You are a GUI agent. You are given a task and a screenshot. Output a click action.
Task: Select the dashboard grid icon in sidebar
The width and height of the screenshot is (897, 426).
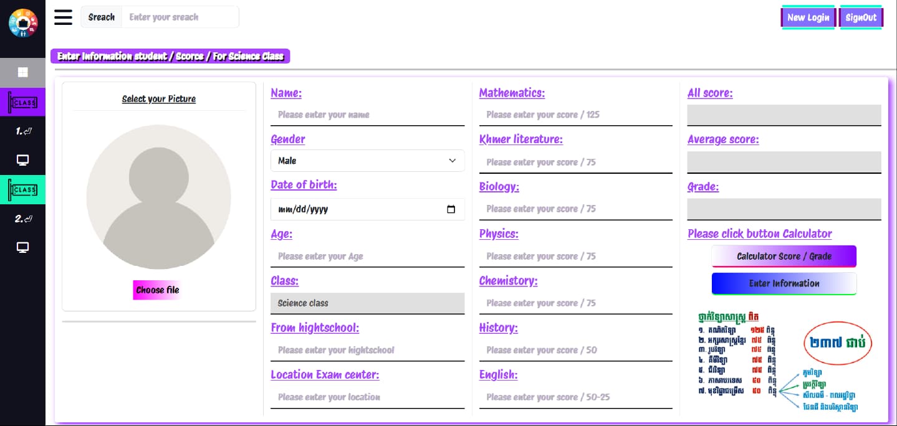tap(22, 72)
